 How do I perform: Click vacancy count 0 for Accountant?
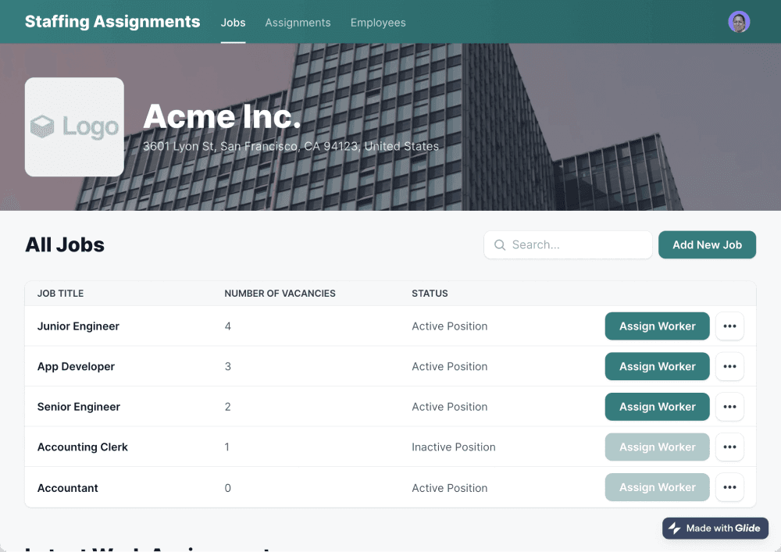[227, 488]
